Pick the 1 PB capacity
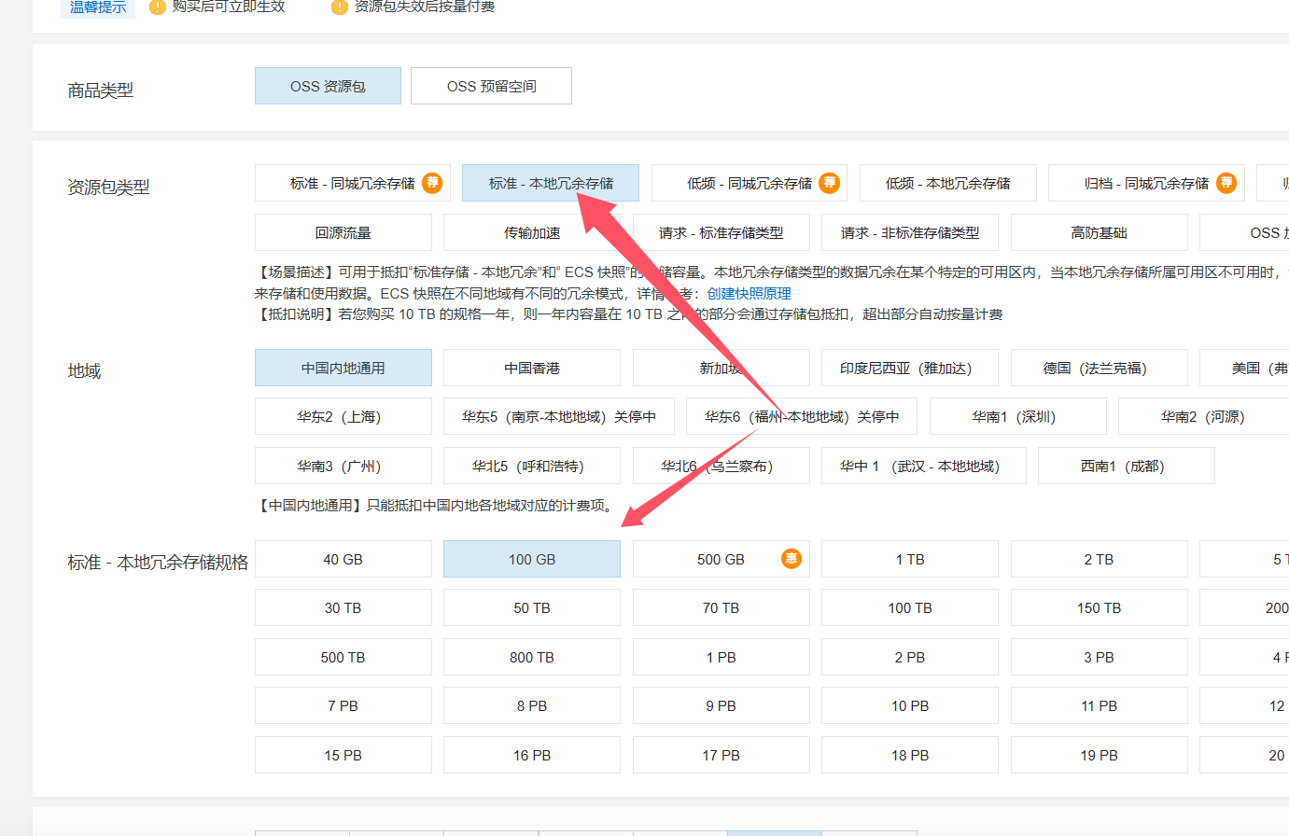Screen dimensions: 1289x836 [722, 657]
